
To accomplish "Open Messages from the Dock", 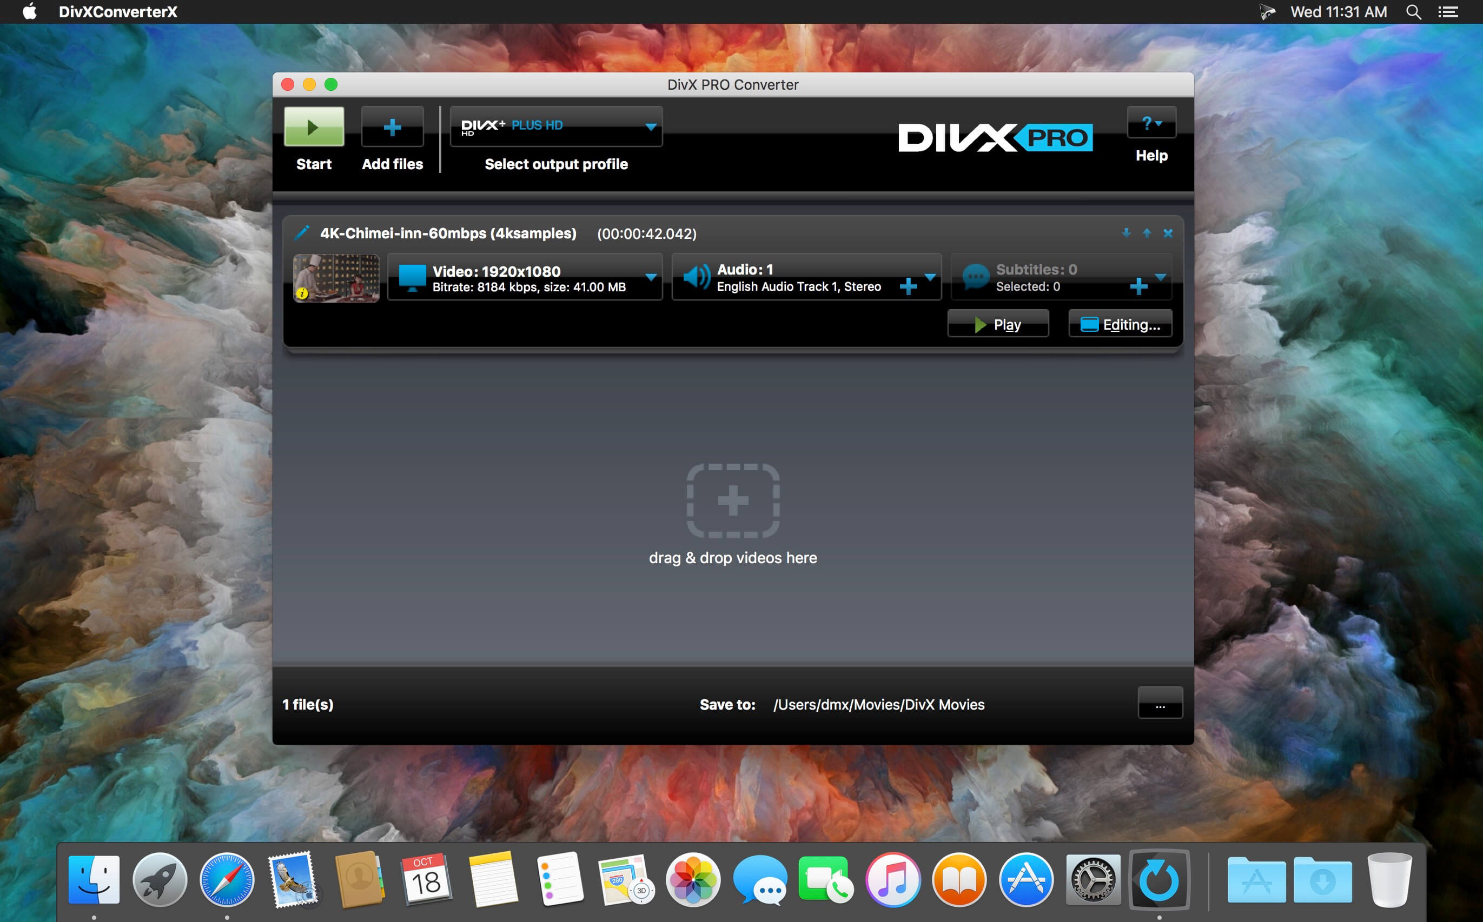I will pos(760,879).
